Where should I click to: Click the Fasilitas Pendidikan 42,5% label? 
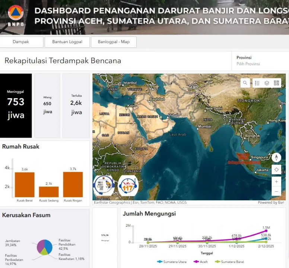pyautogui.click(x=67, y=245)
